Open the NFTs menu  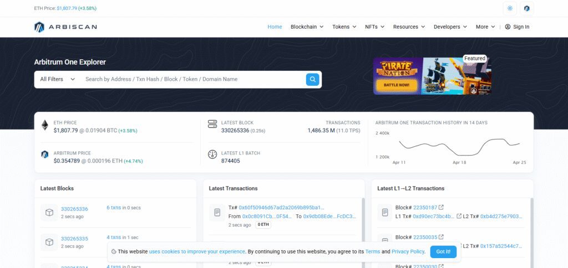click(374, 27)
